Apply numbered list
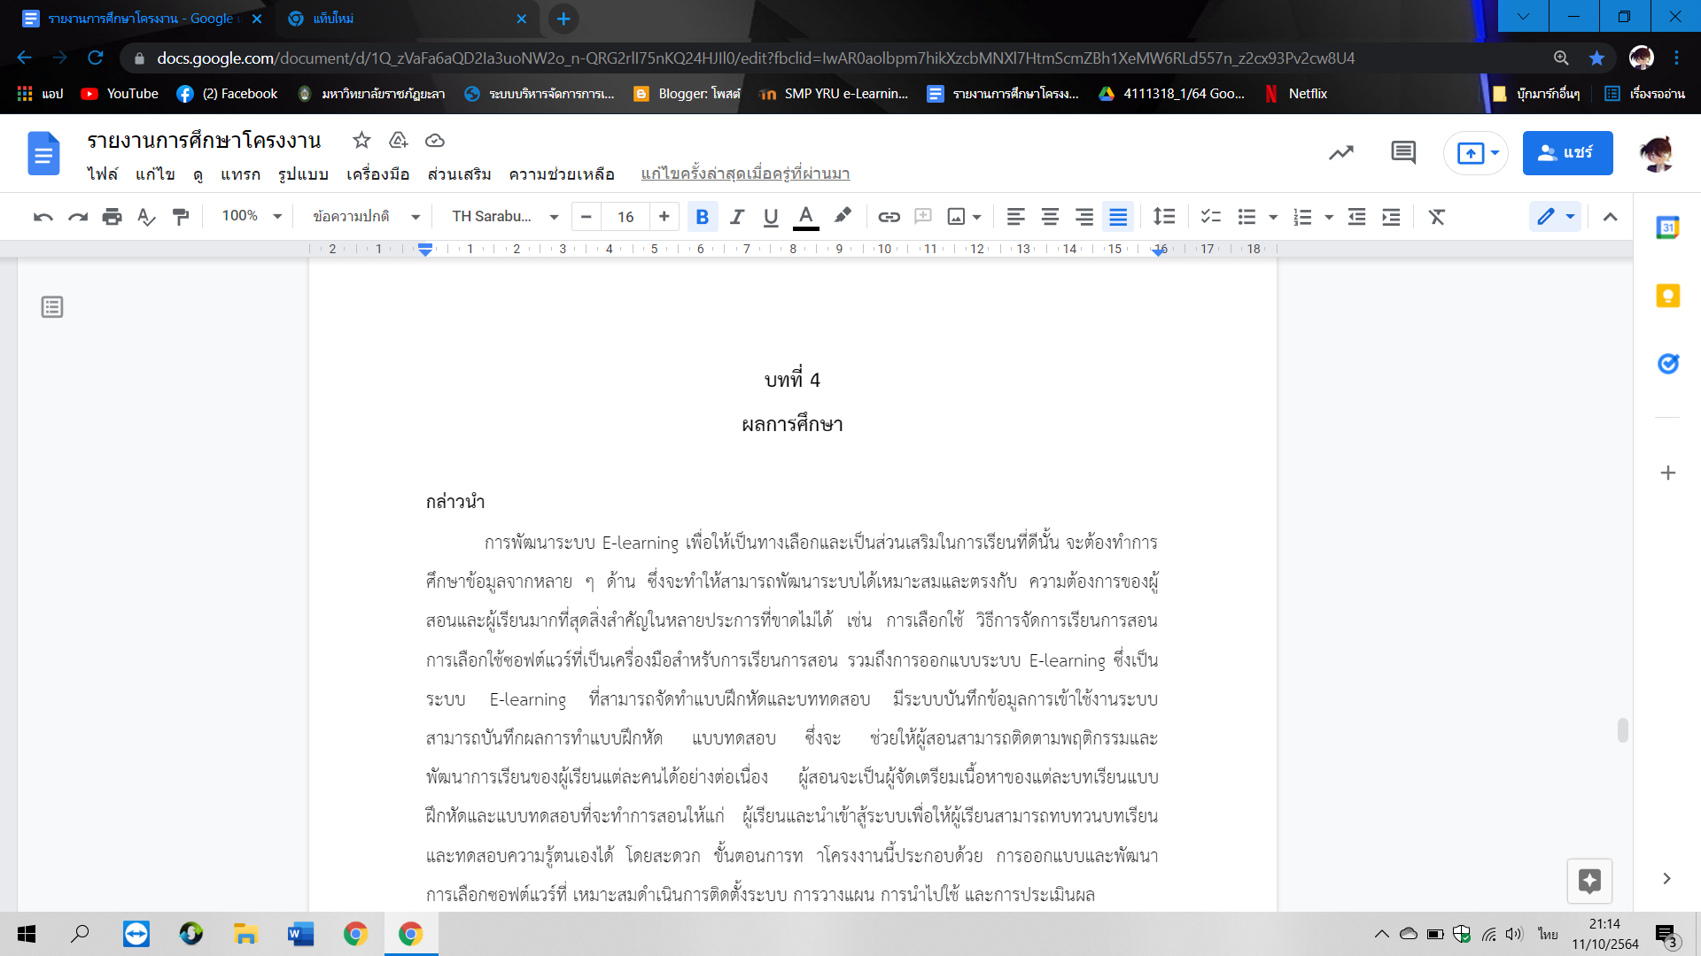 coord(1302,217)
